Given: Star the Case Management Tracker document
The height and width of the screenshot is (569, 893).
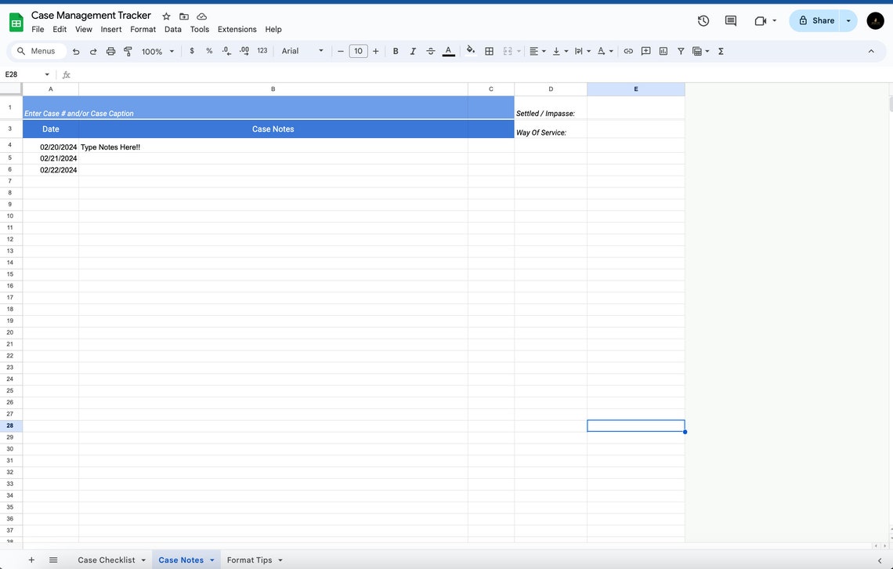Looking at the screenshot, I should click(165, 15).
